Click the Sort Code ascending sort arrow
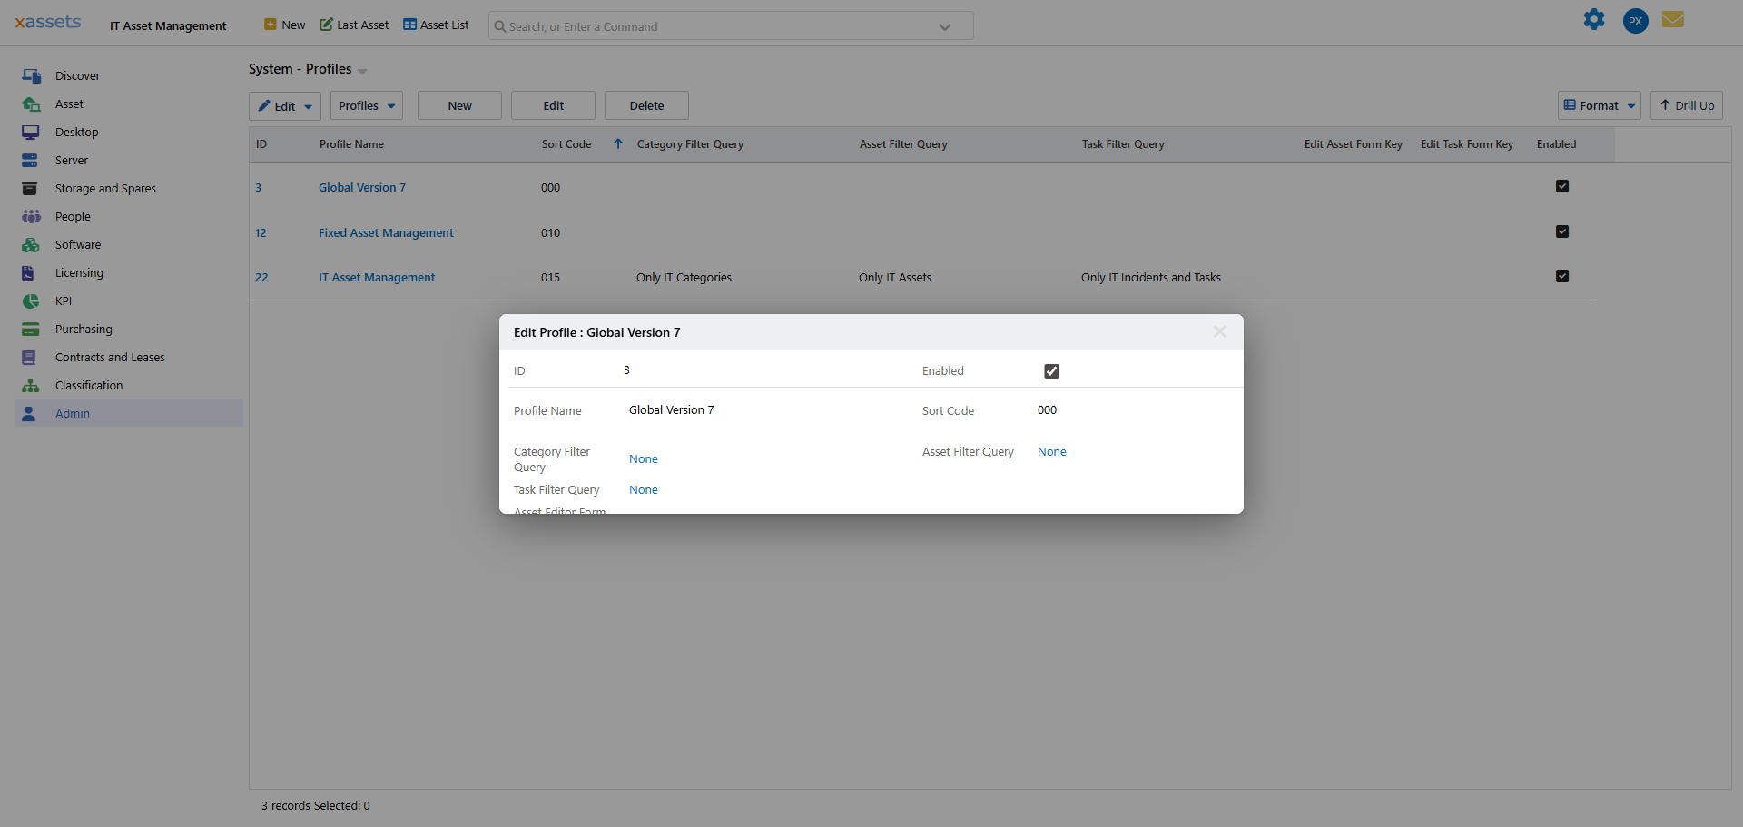Image resolution: width=1743 pixels, height=827 pixels. 618,143
